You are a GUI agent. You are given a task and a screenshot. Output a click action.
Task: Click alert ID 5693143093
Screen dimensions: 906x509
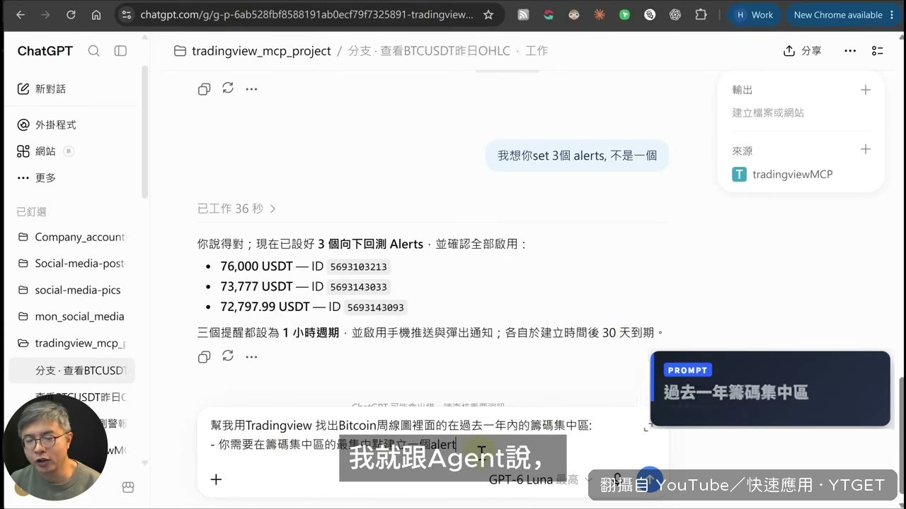(x=375, y=308)
